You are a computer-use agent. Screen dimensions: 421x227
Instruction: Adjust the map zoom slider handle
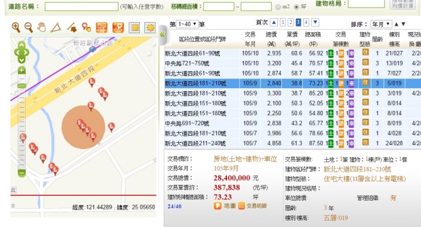(x=22, y=85)
